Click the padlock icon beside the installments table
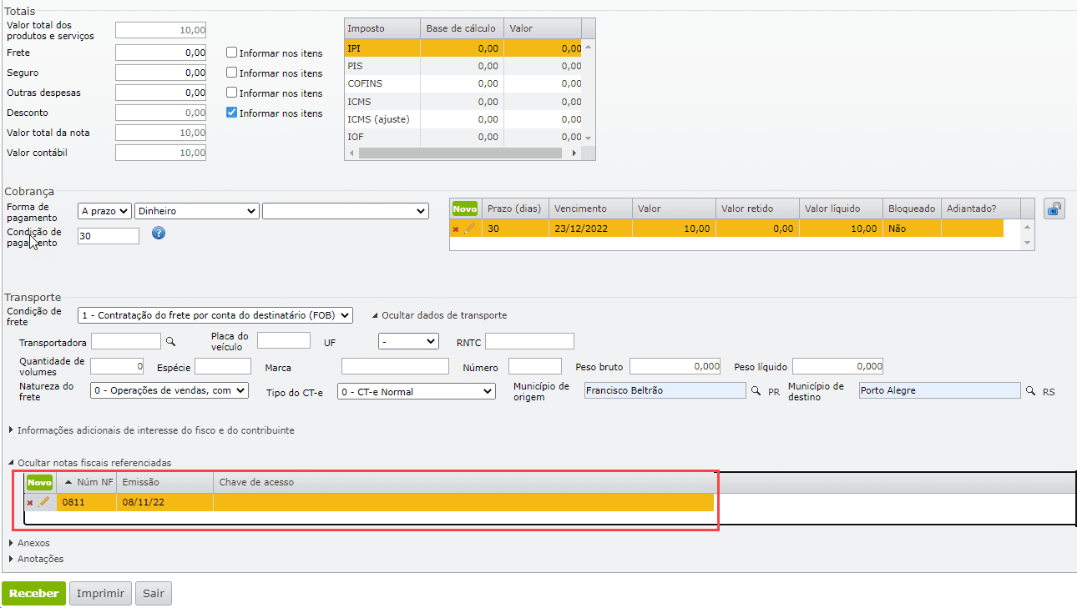Viewport: 1077px width, 608px height. [1054, 209]
